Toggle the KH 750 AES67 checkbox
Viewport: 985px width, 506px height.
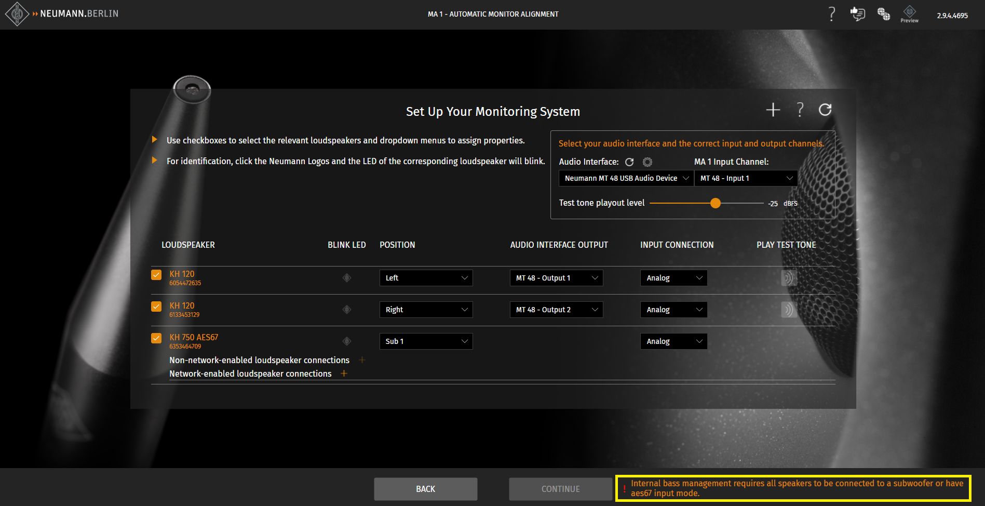(x=156, y=338)
